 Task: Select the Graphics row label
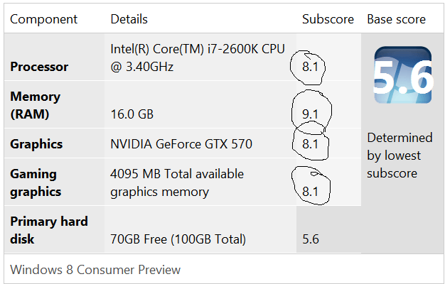(36, 144)
